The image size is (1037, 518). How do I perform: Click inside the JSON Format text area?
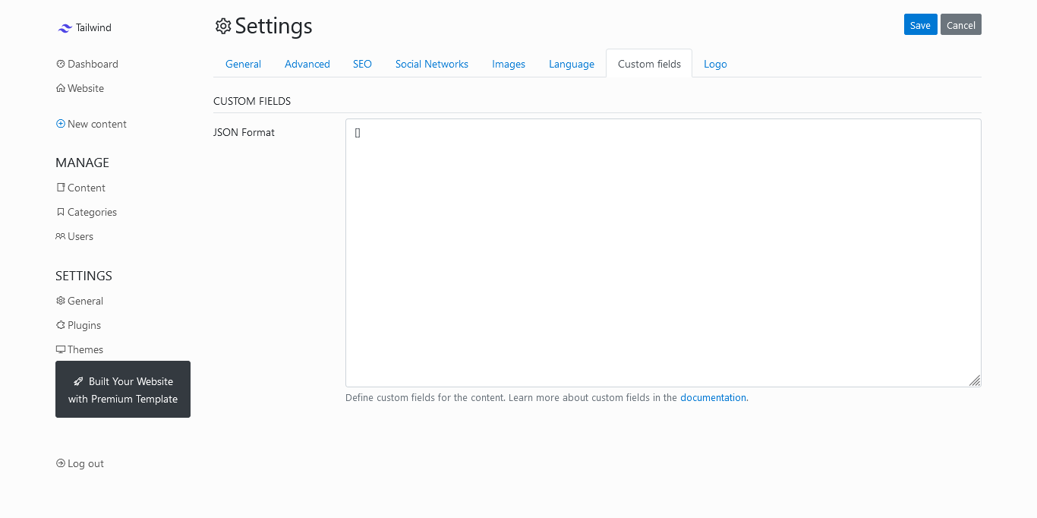(x=663, y=252)
